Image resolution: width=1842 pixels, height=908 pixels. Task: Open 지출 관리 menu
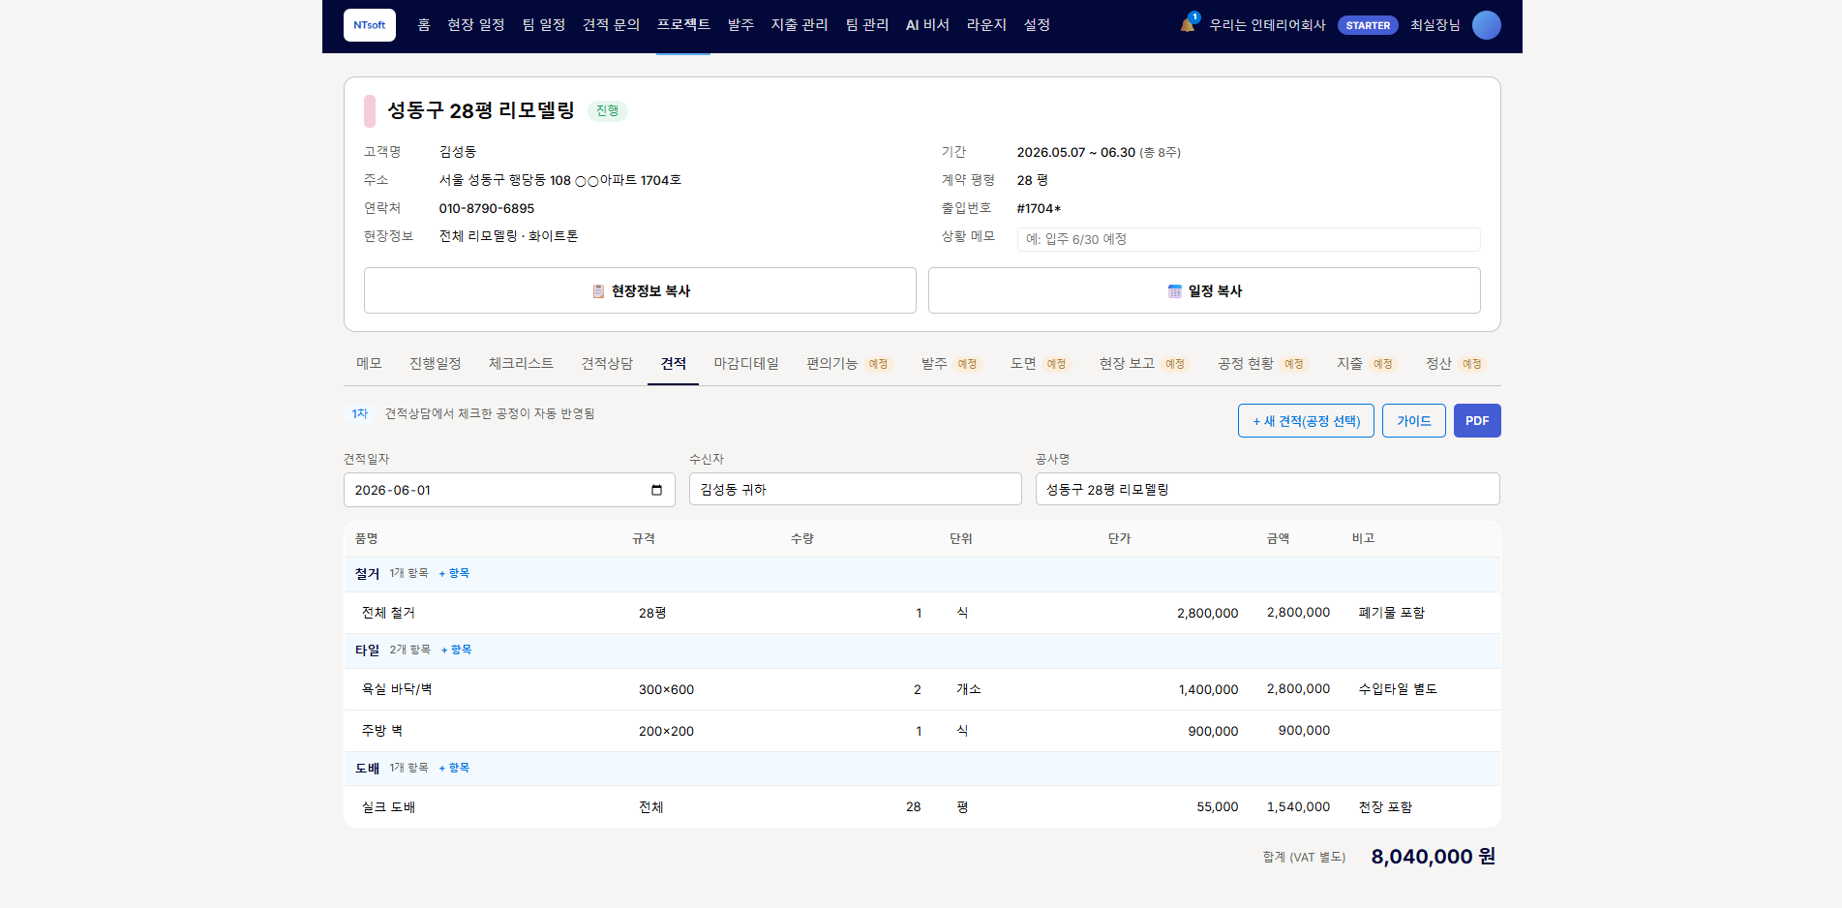[800, 25]
